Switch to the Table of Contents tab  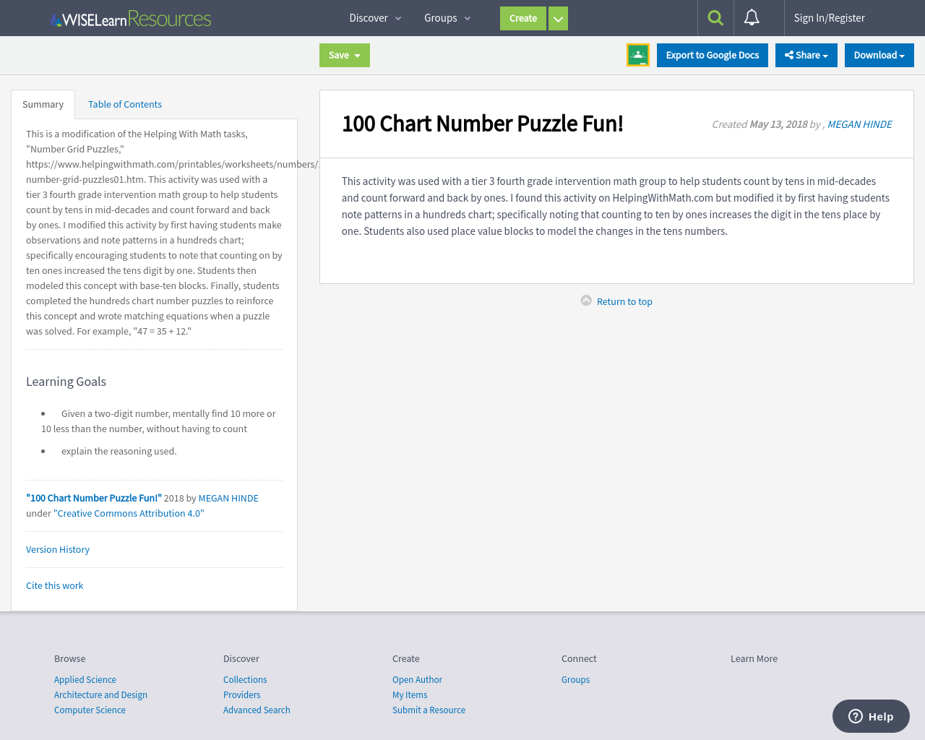(x=124, y=104)
